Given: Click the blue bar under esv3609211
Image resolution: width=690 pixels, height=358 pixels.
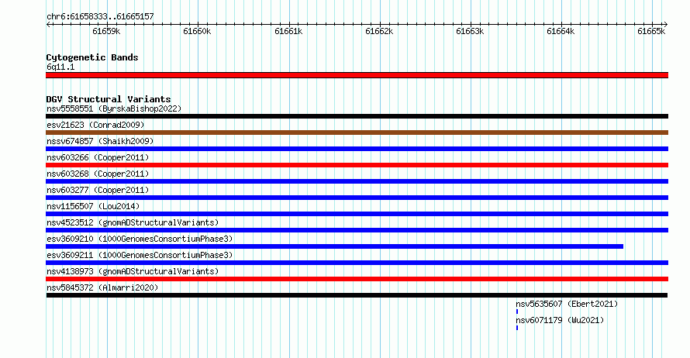Looking at the screenshot, I should pos(357,263).
